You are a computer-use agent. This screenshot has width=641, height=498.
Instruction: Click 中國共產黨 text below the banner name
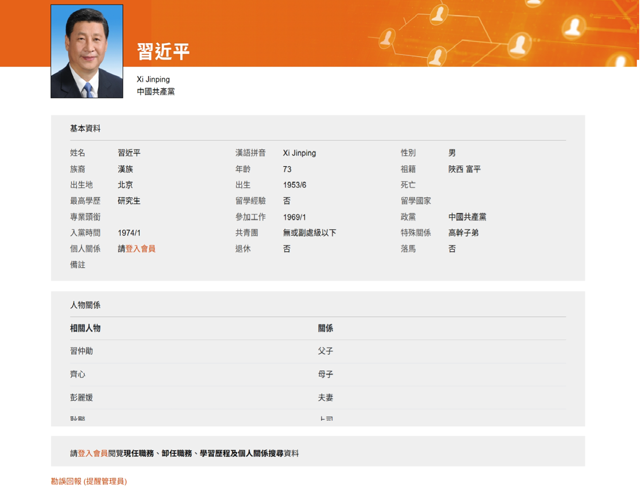tap(156, 92)
